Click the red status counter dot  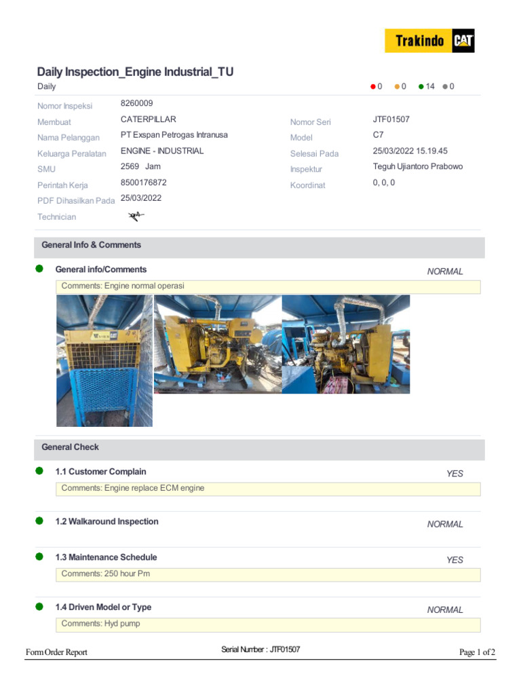point(373,87)
